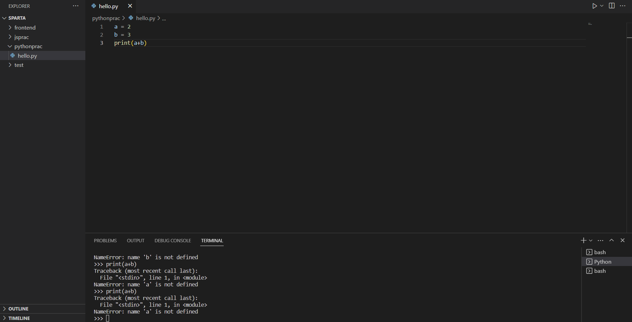Place cursor on line 2 'b = 3'
The image size is (632, 322).
coord(122,35)
